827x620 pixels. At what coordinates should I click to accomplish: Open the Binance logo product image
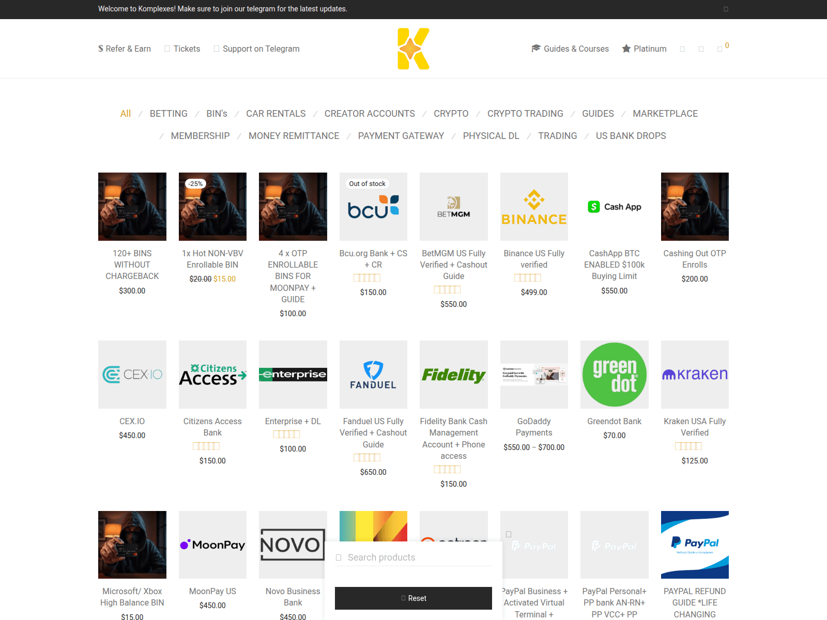coord(534,207)
